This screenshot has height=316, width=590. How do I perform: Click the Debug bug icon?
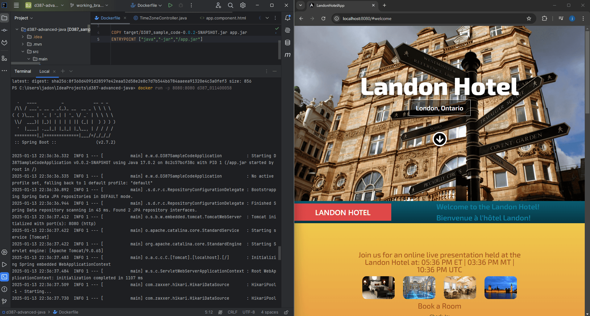pos(181,5)
